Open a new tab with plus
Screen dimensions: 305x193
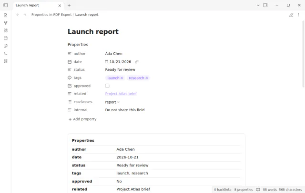[x=69, y=5]
